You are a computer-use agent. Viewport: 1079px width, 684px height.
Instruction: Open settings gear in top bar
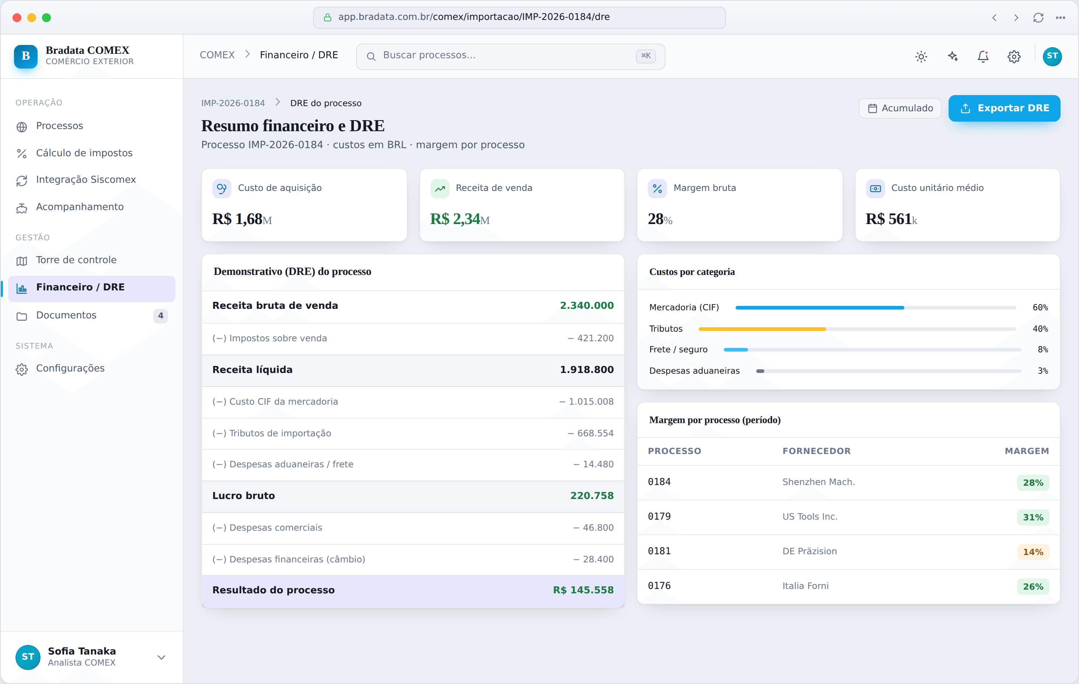point(1013,56)
